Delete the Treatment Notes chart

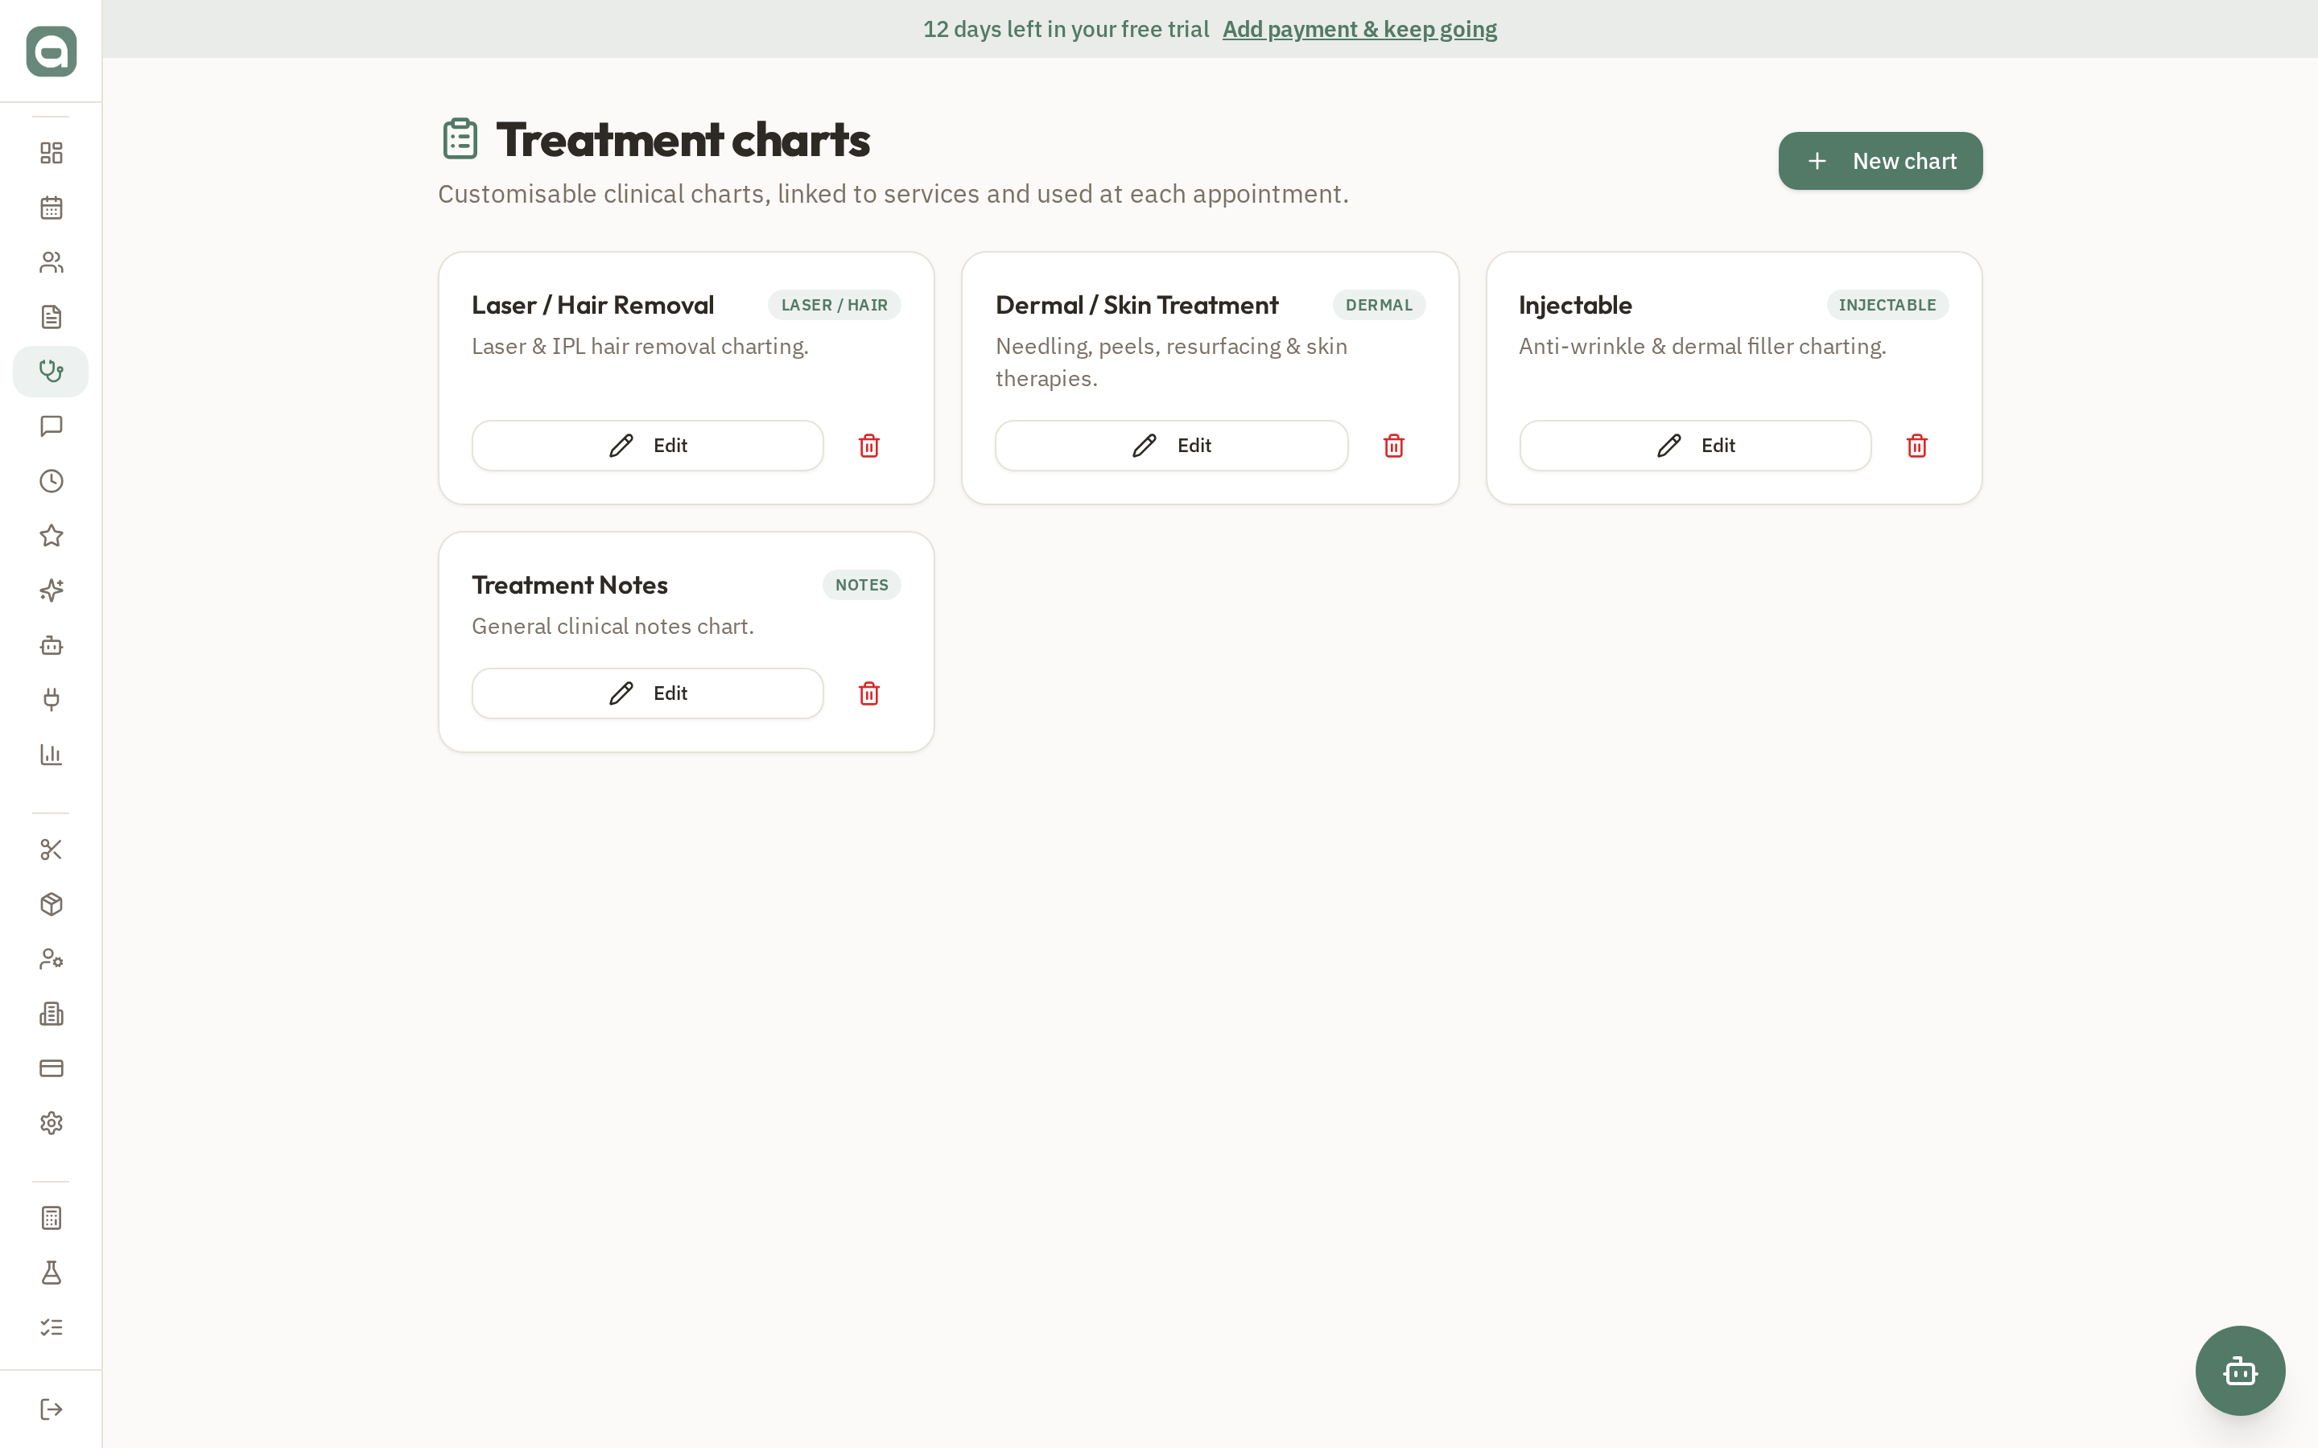(x=868, y=693)
